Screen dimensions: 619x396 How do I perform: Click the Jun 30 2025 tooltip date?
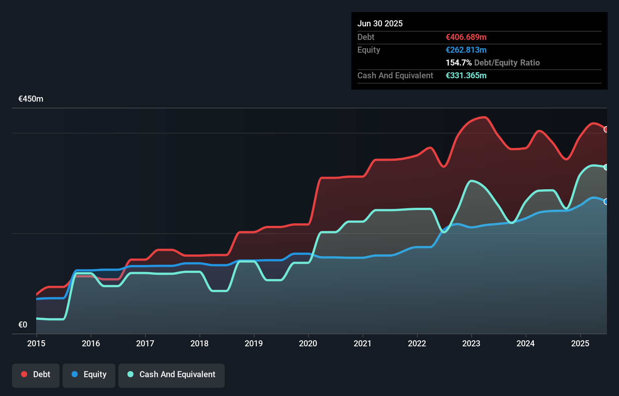(380, 23)
